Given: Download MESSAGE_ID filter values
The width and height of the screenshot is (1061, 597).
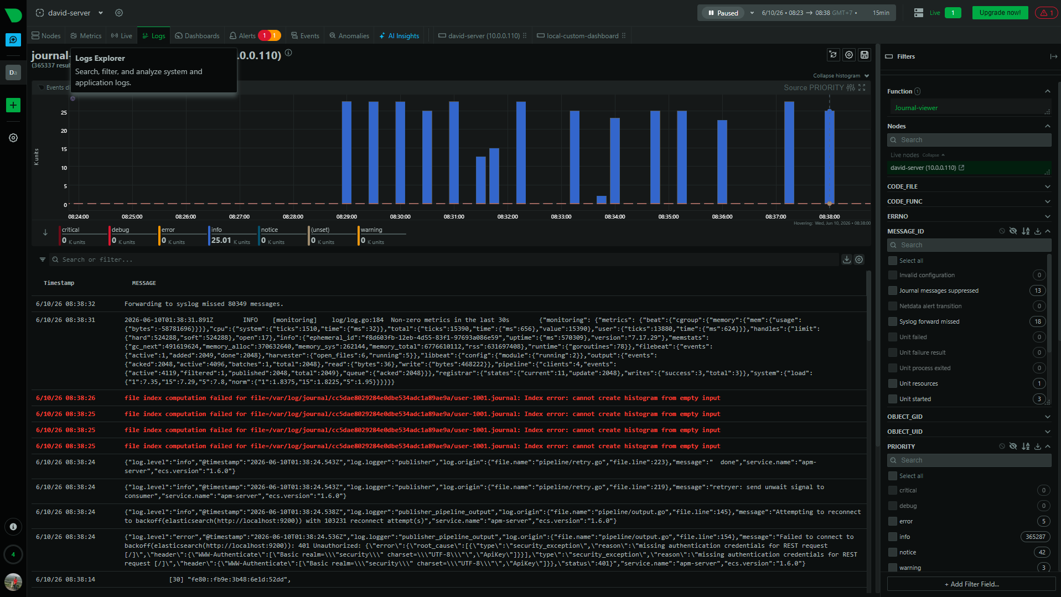Looking at the screenshot, I should (x=1038, y=231).
